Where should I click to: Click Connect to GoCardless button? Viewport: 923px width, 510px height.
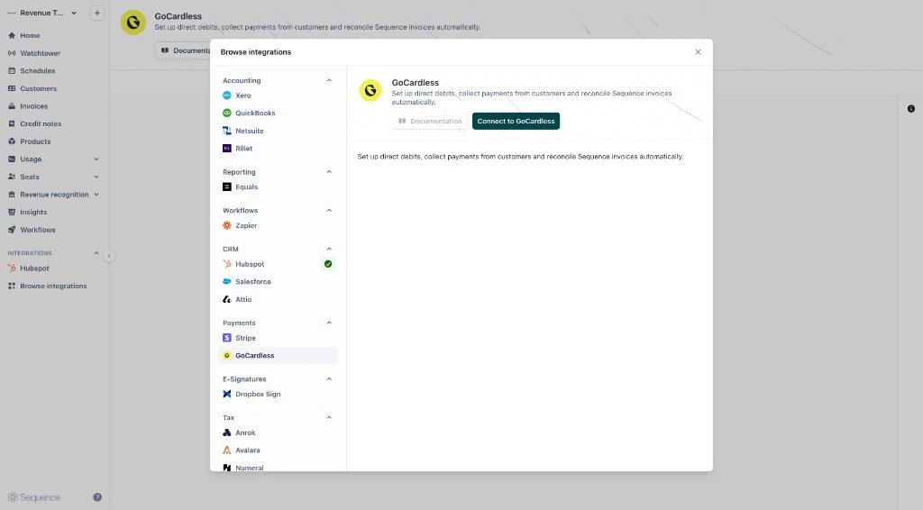point(516,121)
